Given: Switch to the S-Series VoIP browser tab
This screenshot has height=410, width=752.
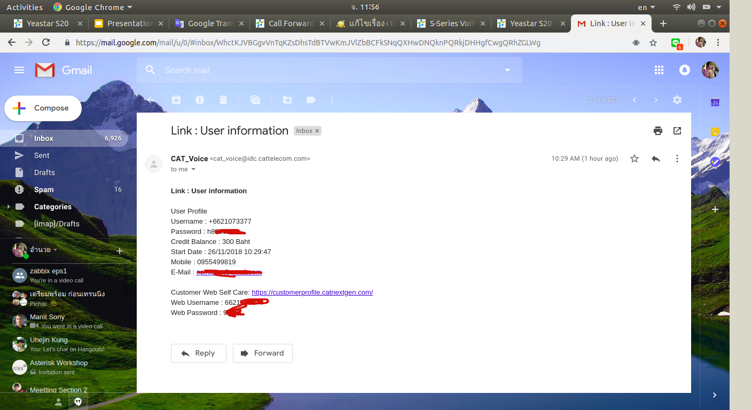Looking at the screenshot, I should click(451, 23).
